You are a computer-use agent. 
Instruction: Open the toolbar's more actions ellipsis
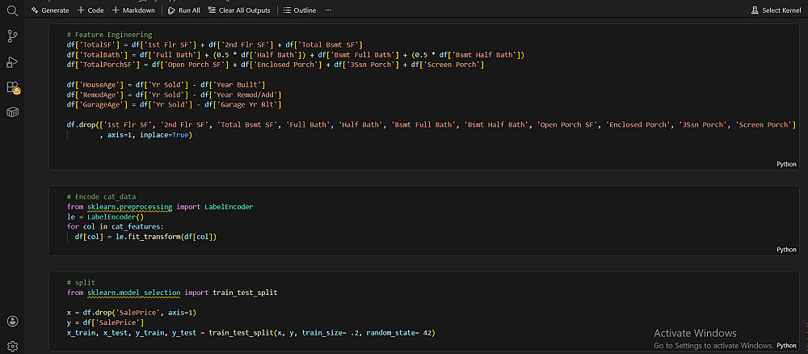coord(328,11)
